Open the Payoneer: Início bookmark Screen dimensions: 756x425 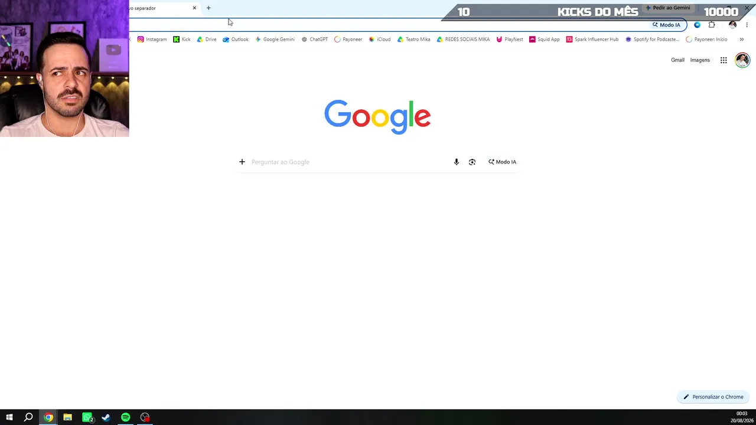tap(706, 40)
